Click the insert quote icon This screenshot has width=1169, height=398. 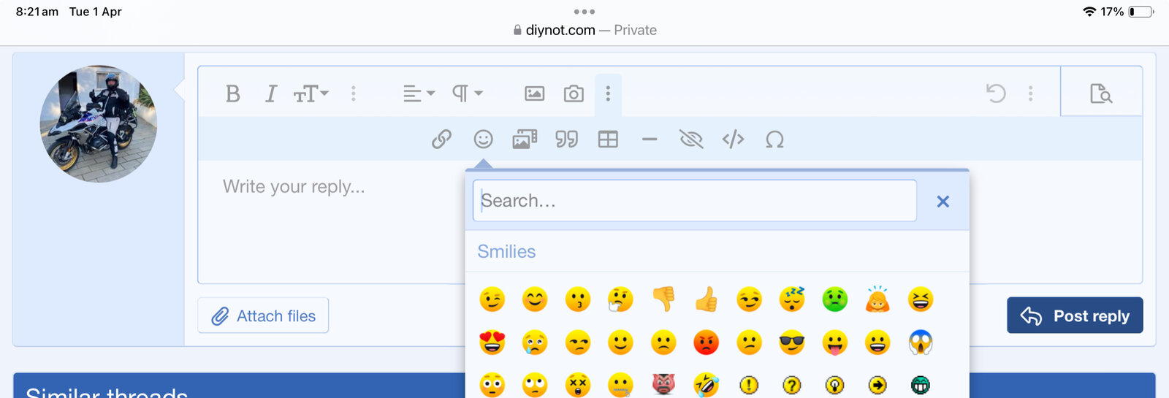click(566, 139)
